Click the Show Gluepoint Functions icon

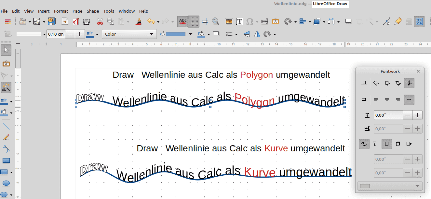pos(398,22)
